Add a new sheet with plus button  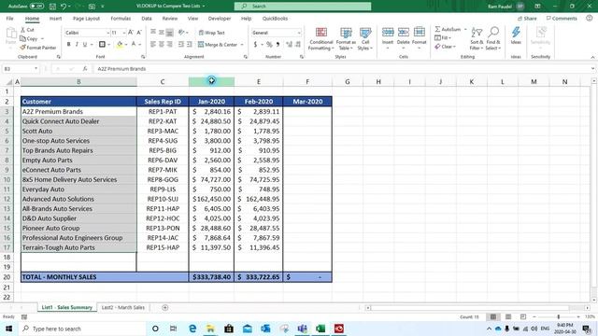click(164, 307)
